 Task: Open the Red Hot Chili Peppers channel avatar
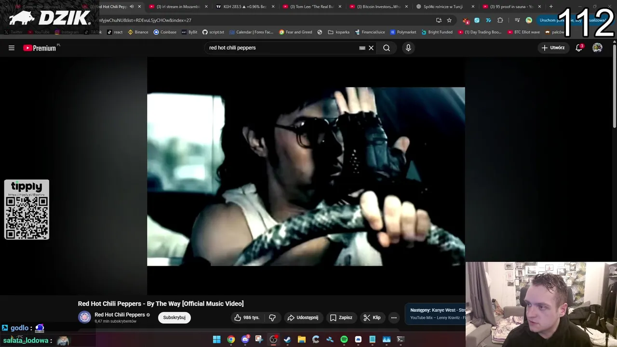[84, 317]
